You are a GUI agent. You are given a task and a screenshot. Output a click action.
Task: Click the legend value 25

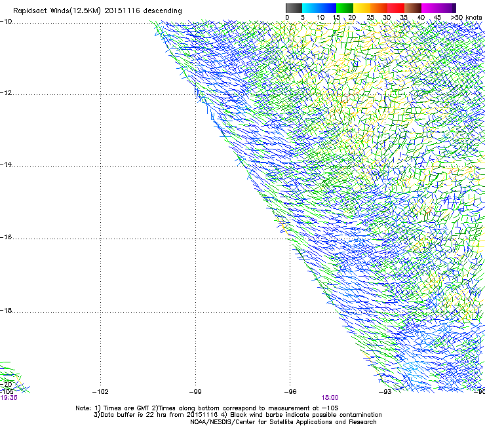pos(370,18)
